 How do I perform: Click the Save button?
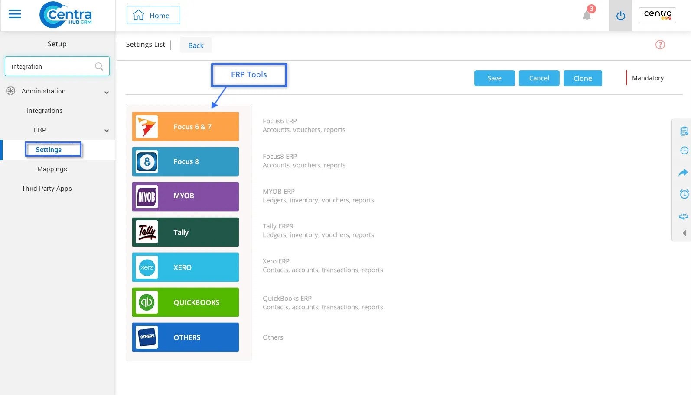click(494, 78)
